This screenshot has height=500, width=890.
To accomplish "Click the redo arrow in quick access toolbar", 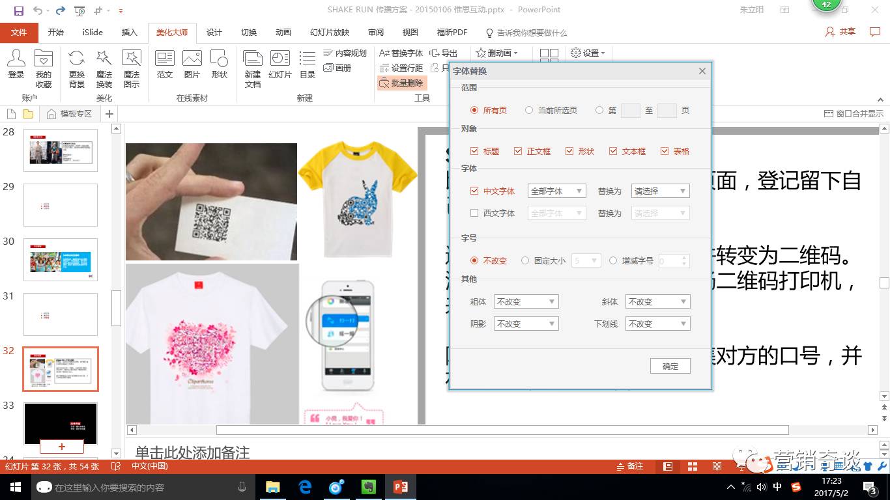I will coord(61,10).
